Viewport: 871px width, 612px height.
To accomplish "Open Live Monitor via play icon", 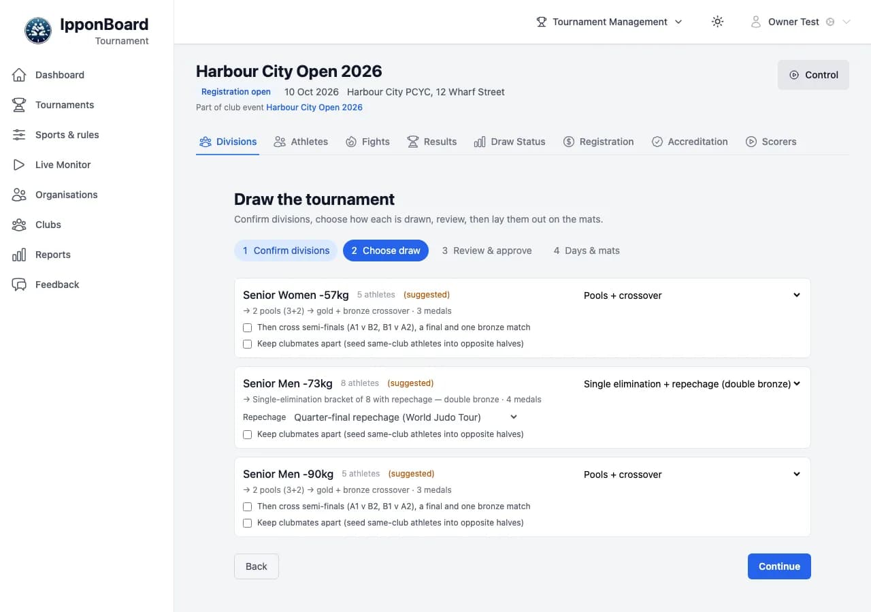I will click(19, 165).
